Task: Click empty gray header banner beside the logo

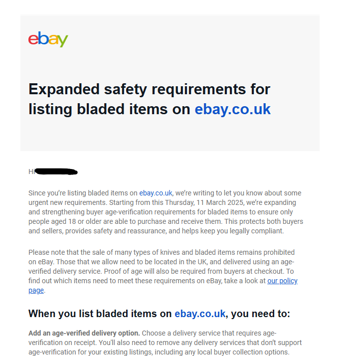Action: point(199,40)
